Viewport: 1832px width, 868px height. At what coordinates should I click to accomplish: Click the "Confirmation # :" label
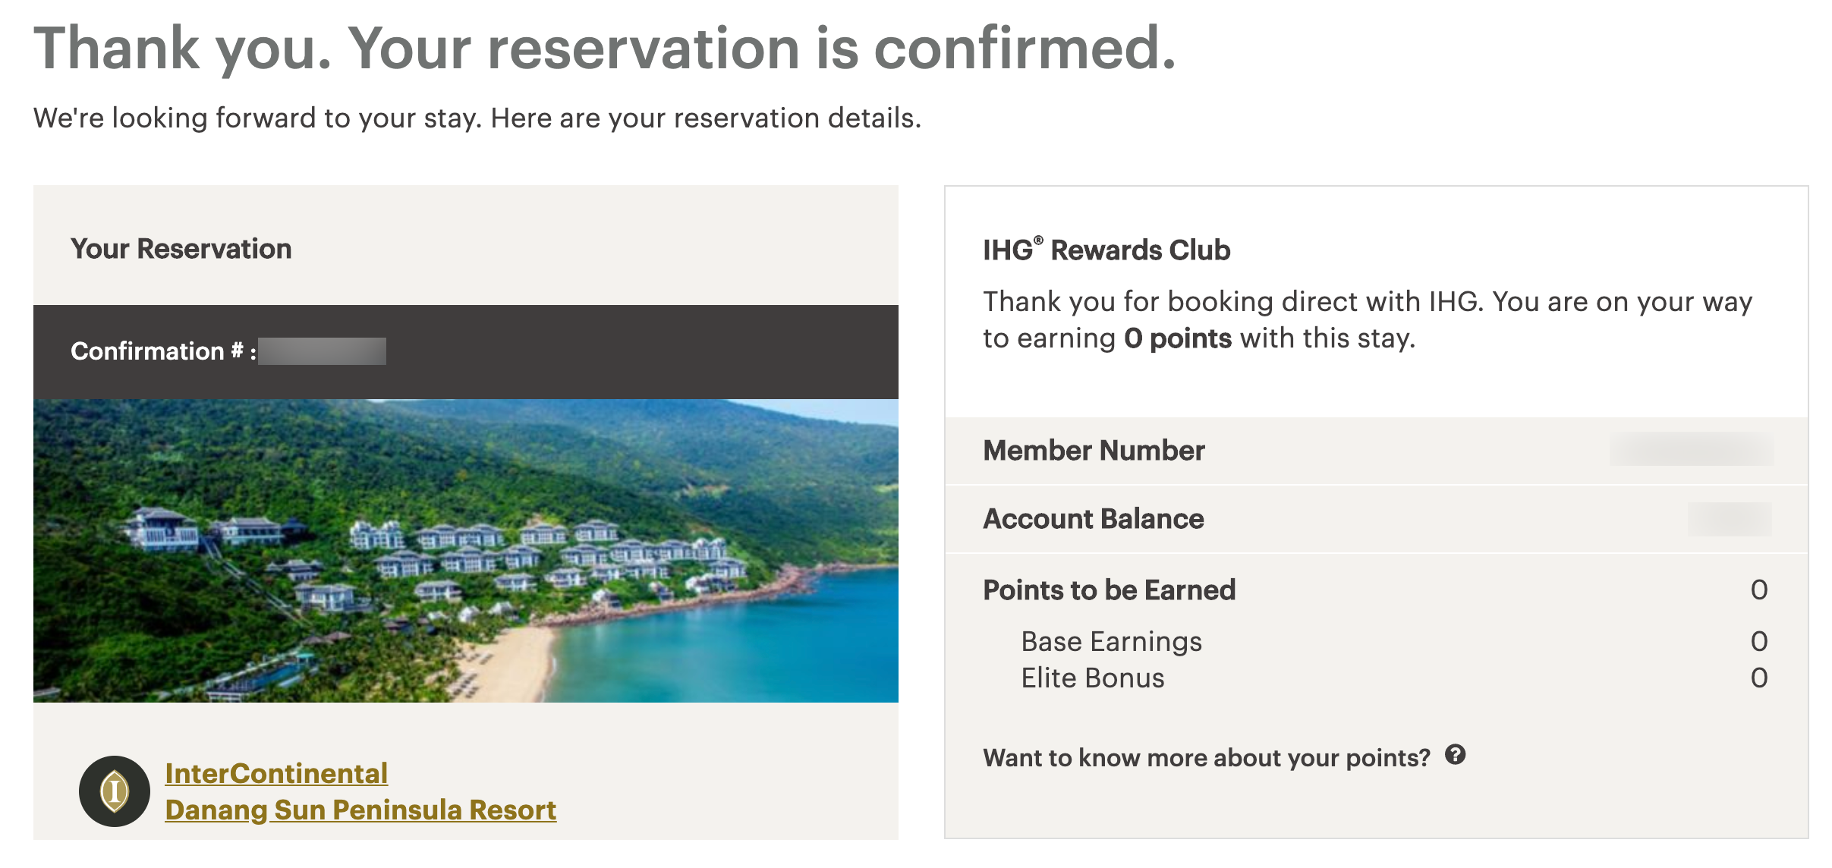pyautogui.click(x=163, y=351)
